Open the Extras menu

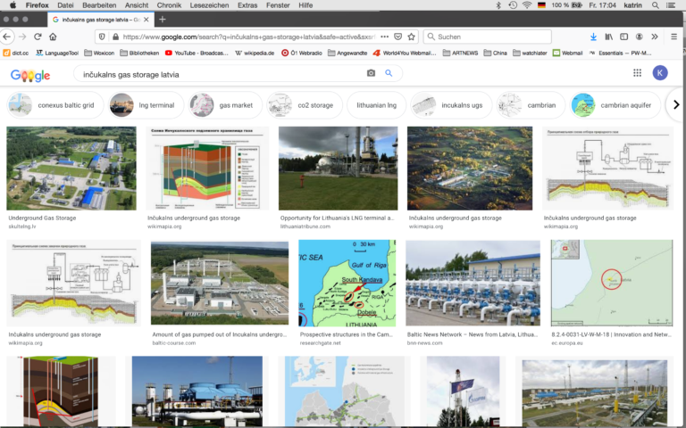247,5
